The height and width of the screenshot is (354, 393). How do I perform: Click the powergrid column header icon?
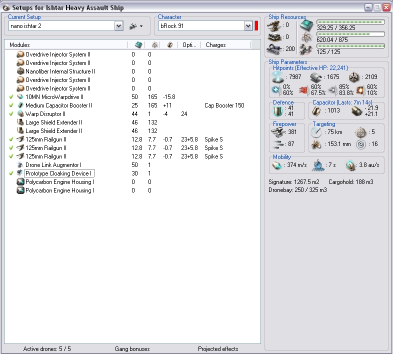click(x=155, y=45)
